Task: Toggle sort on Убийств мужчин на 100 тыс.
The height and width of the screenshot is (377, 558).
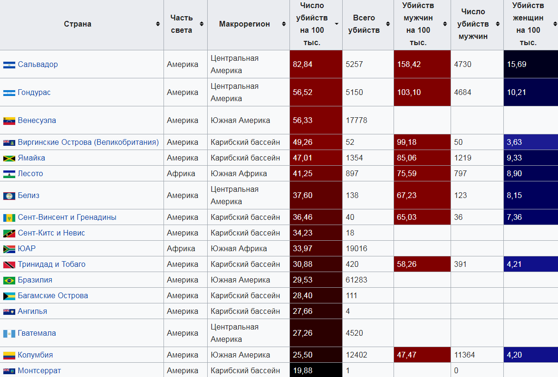Action: [445, 24]
